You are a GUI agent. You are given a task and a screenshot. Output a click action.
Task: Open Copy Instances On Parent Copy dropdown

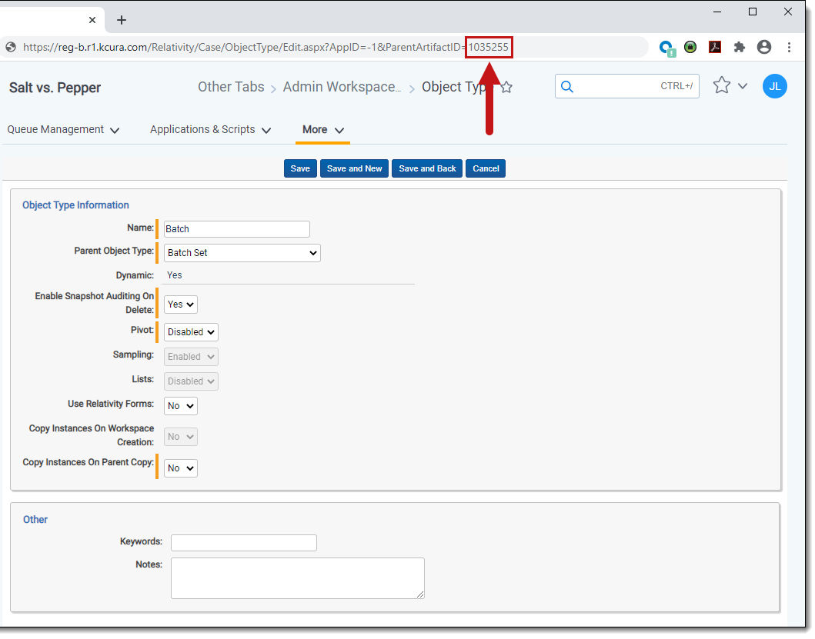click(181, 468)
